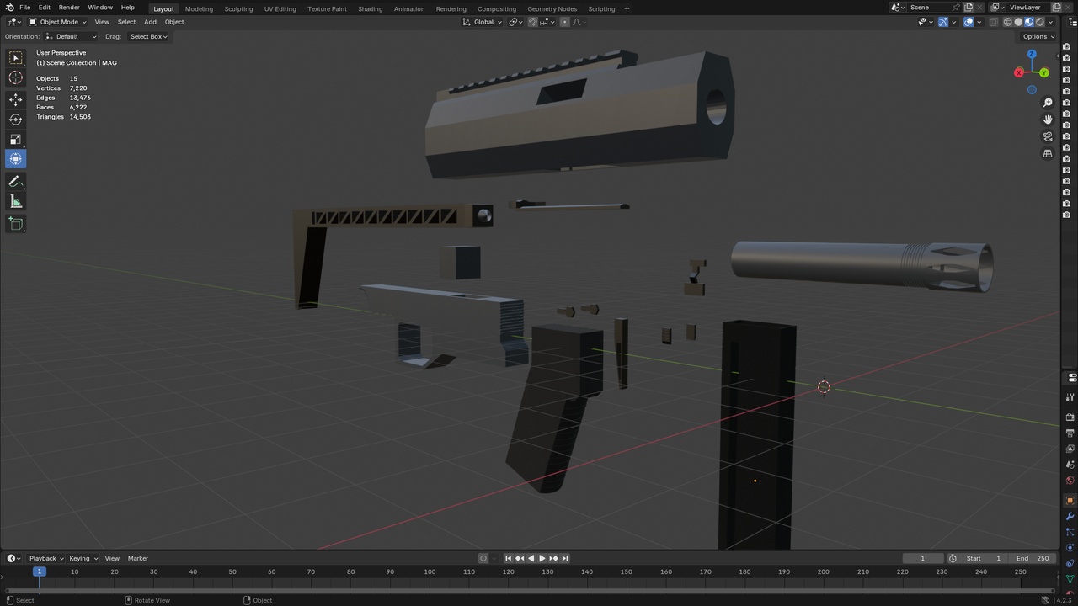This screenshot has height=606, width=1078.
Task: Toggle show gizmo button
Action: 943,22
